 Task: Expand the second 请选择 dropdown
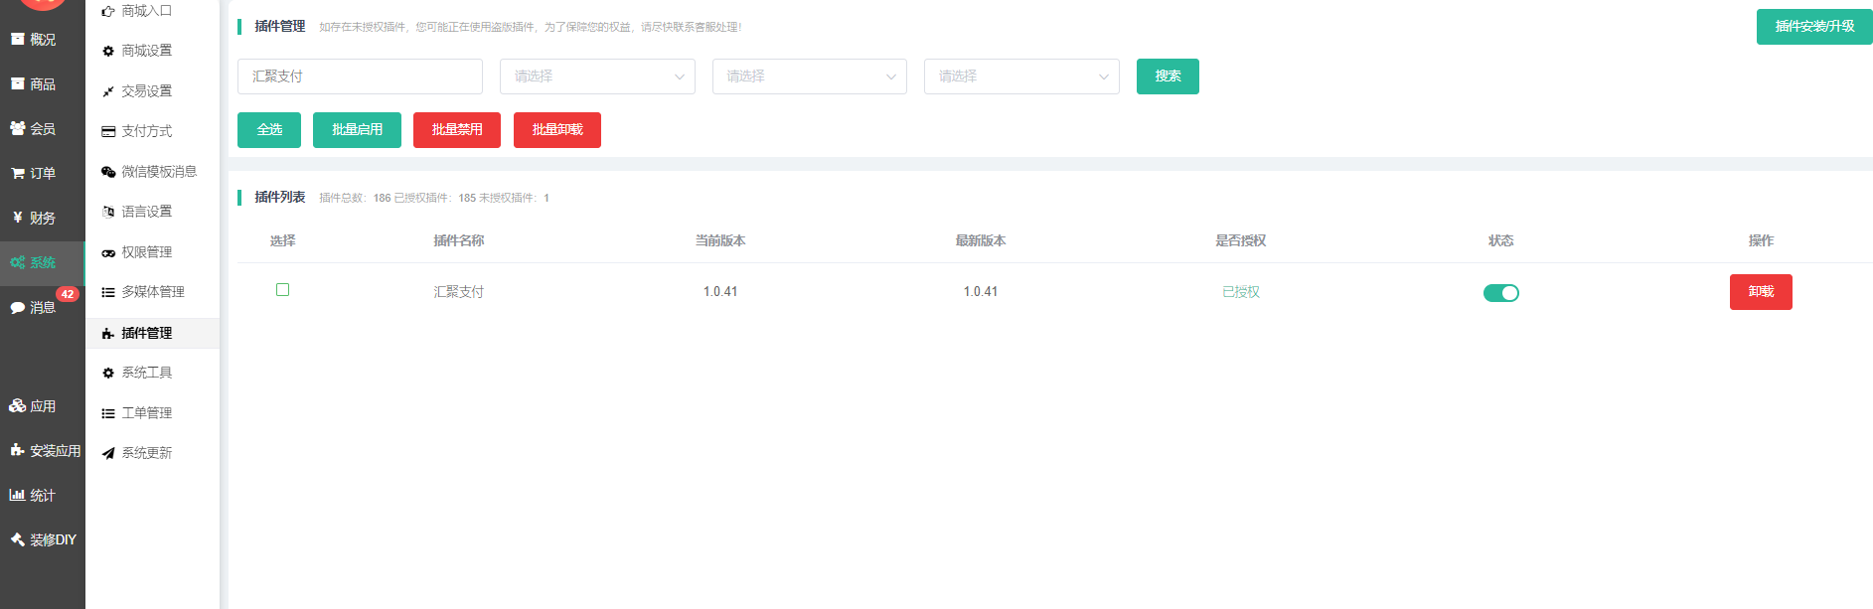tap(809, 76)
